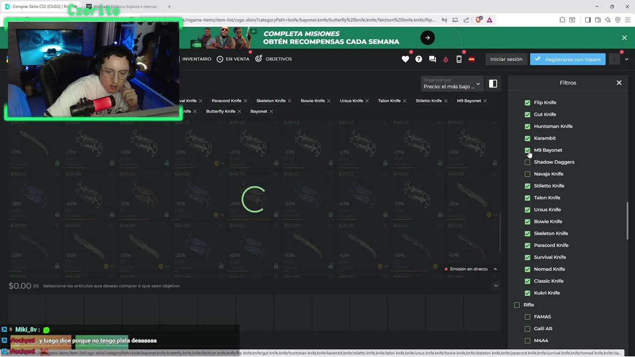Screen dimensions: 635x357
Task: Remove the Butterfly Knife filter chip
Action: 239,112
